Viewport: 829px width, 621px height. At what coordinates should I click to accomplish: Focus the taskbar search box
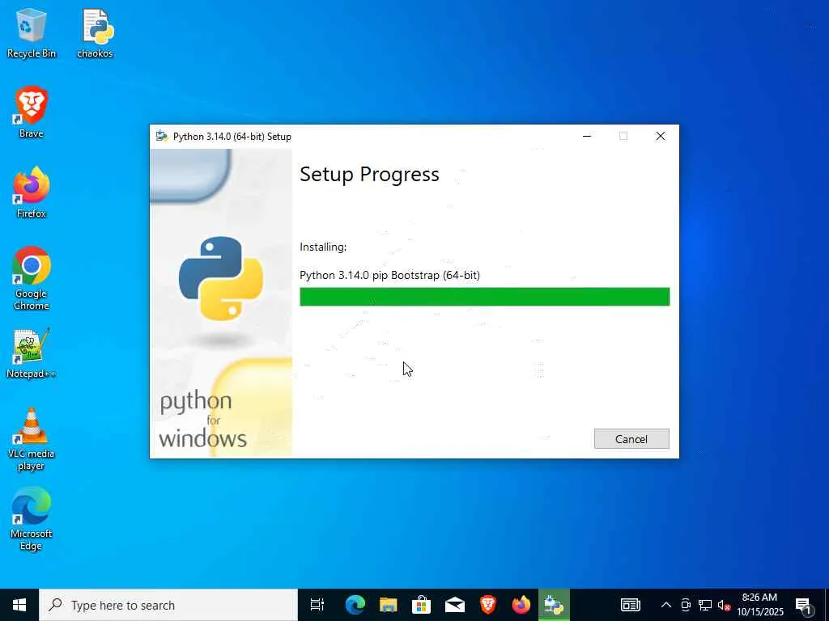168,605
